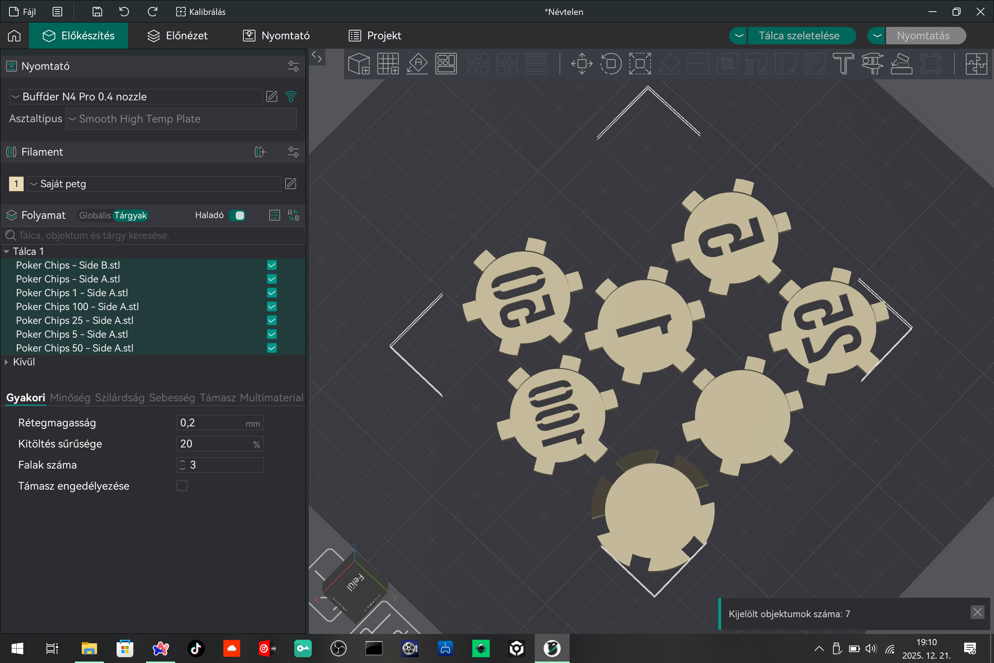
Task: Click the Arrange all objects icon
Action: coord(446,64)
